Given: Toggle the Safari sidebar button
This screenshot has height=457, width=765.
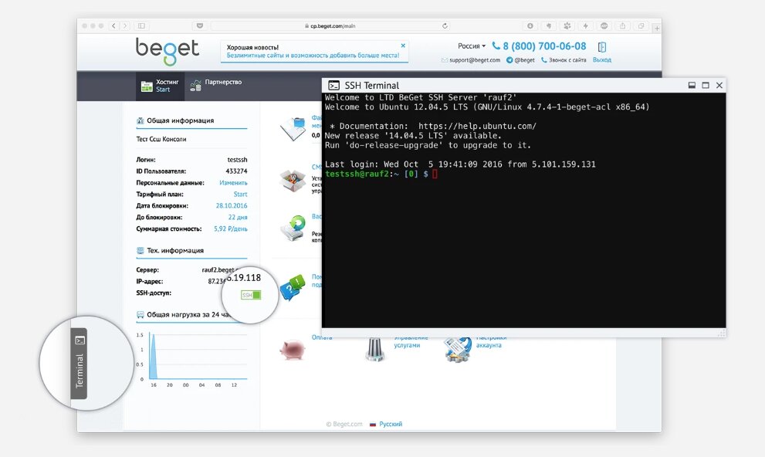Looking at the screenshot, I should [x=141, y=25].
